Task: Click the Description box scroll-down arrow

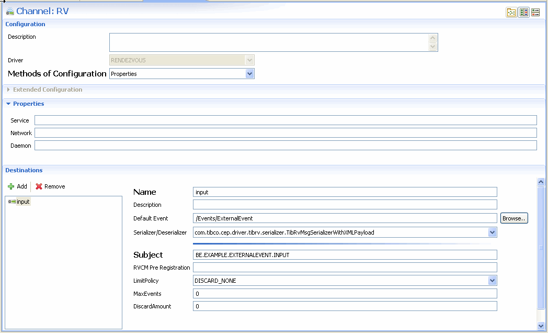Action: point(432,47)
